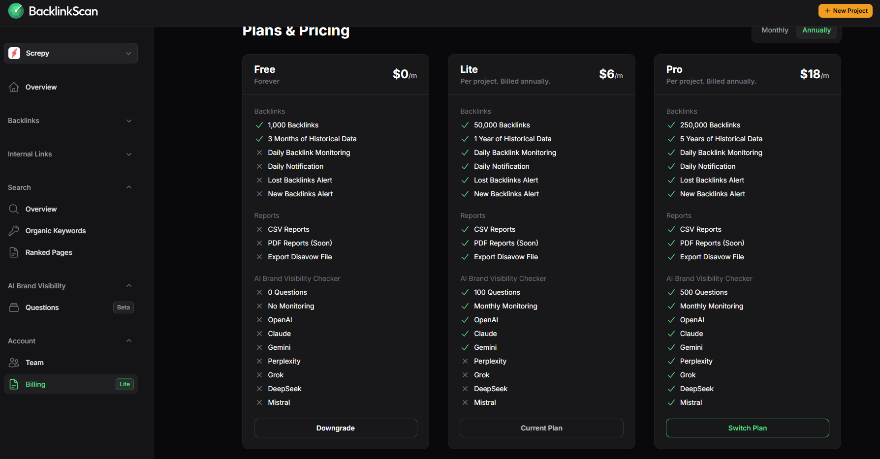Screen dimensions: 880x459
Task: Click the BacklinkScan radar logo icon
Action: point(16,11)
